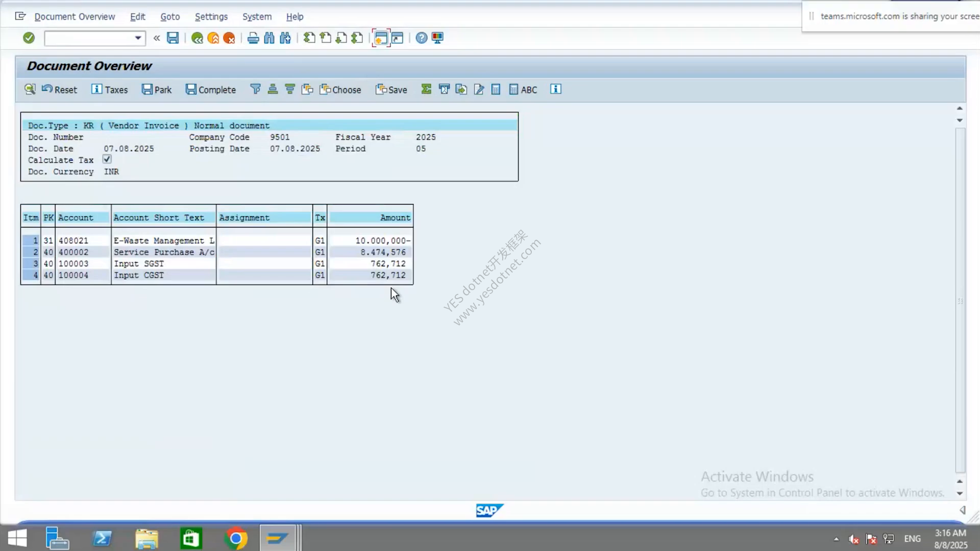Expand the command field dropdown arrow

point(138,38)
